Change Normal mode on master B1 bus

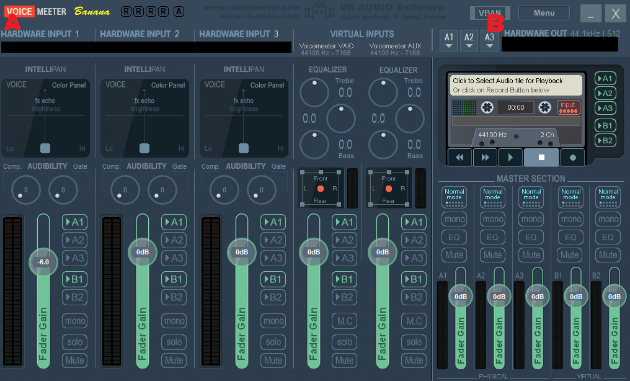pyautogui.click(x=570, y=197)
